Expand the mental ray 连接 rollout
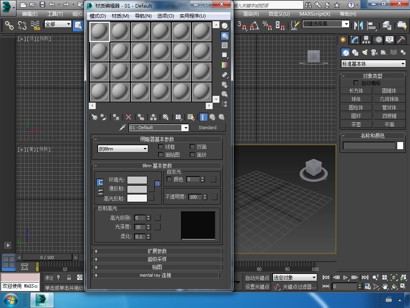Image resolution: width=410 pixels, height=308 pixels. 156,275
